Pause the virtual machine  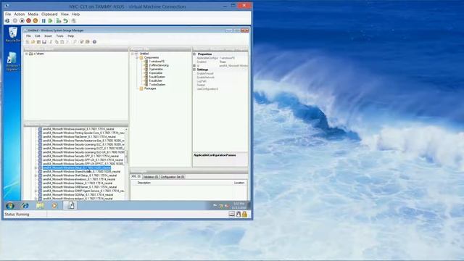43,21
